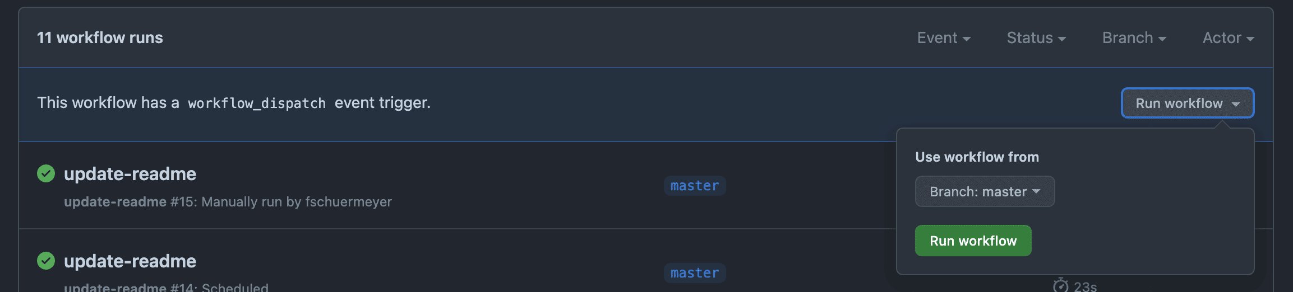The image size is (1293, 292).
Task: Click master branch label on run #15
Action: (x=694, y=186)
